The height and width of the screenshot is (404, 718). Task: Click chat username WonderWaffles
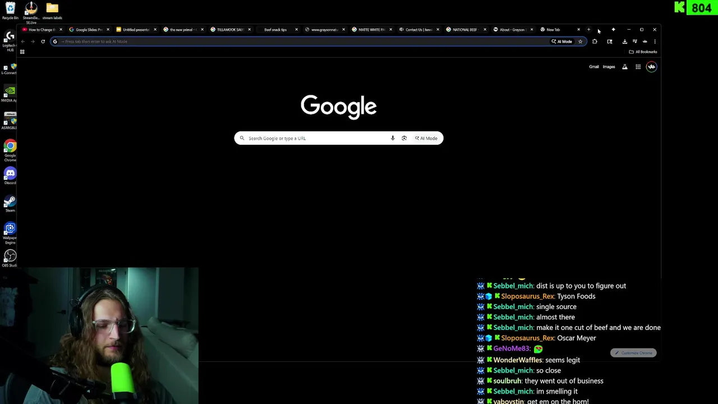pos(517,360)
